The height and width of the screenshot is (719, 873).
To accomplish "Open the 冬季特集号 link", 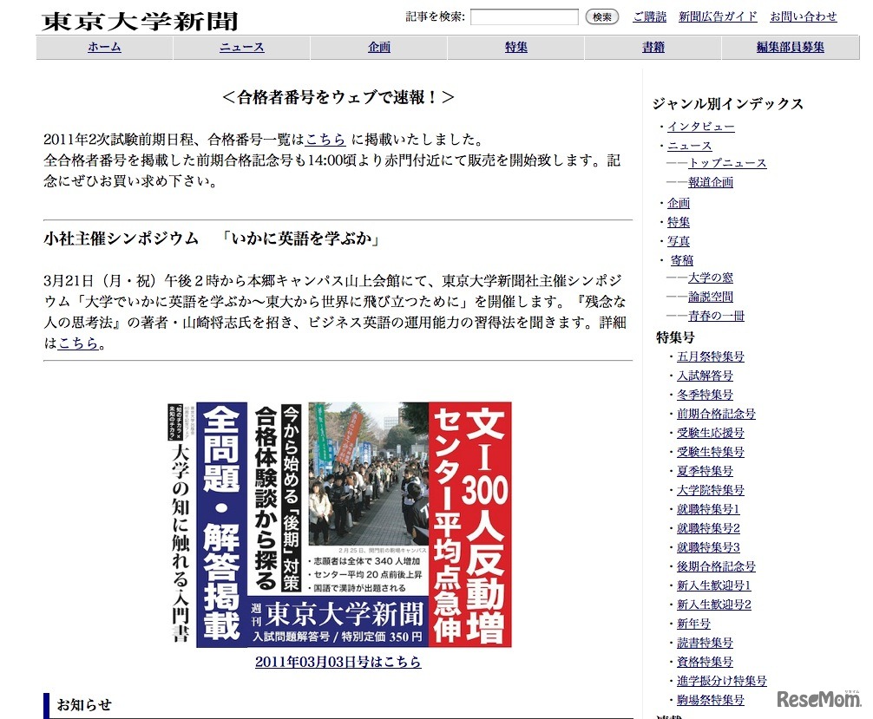I will click(705, 395).
